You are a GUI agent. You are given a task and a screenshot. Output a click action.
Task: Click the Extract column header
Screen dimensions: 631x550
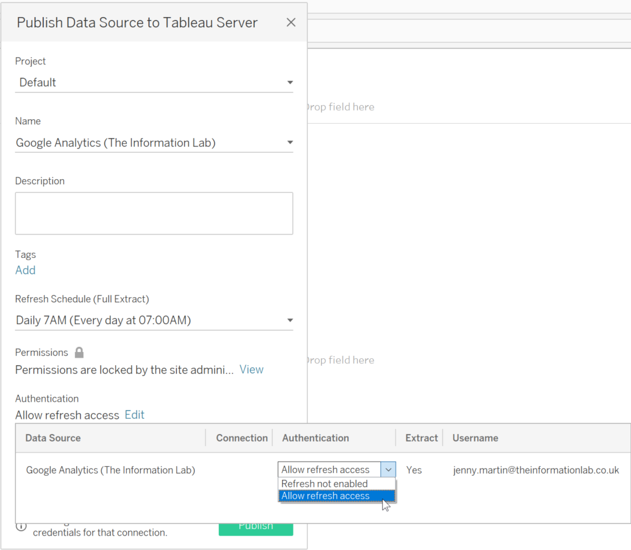pos(422,438)
